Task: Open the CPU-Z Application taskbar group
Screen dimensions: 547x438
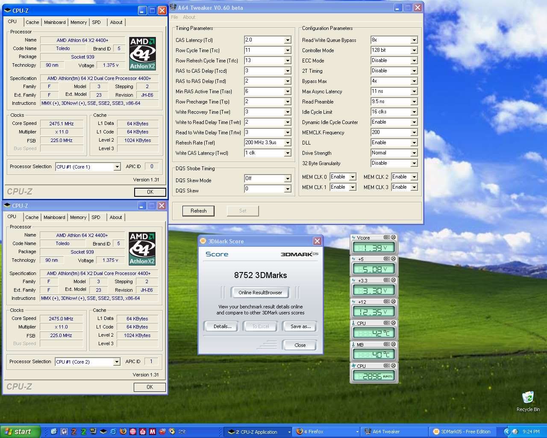Action: pos(258,432)
